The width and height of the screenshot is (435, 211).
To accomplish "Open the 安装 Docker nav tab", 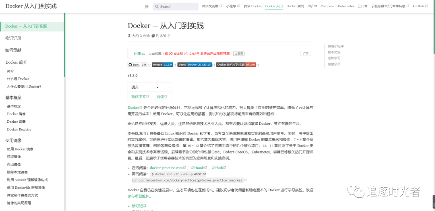I will [x=253, y=6].
